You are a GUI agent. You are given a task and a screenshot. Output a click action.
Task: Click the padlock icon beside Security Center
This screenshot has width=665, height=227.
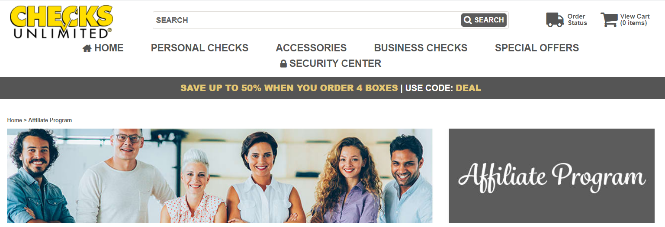(x=283, y=64)
